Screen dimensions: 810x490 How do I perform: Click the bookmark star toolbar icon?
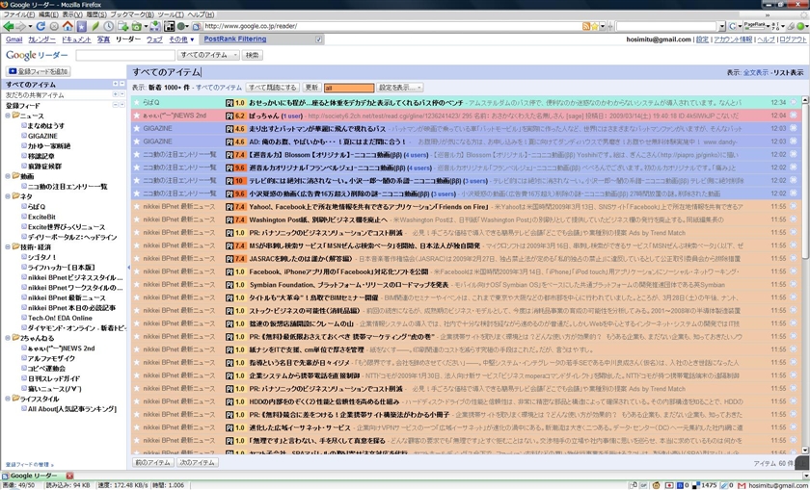tap(82, 26)
